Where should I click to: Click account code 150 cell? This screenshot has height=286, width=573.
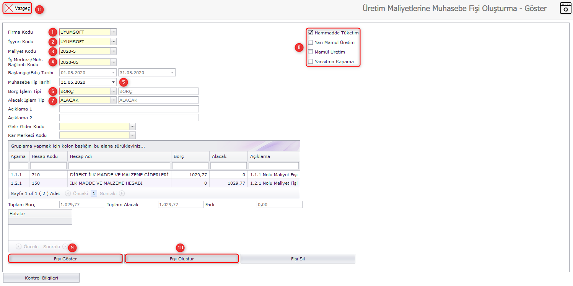(x=49, y=183)
